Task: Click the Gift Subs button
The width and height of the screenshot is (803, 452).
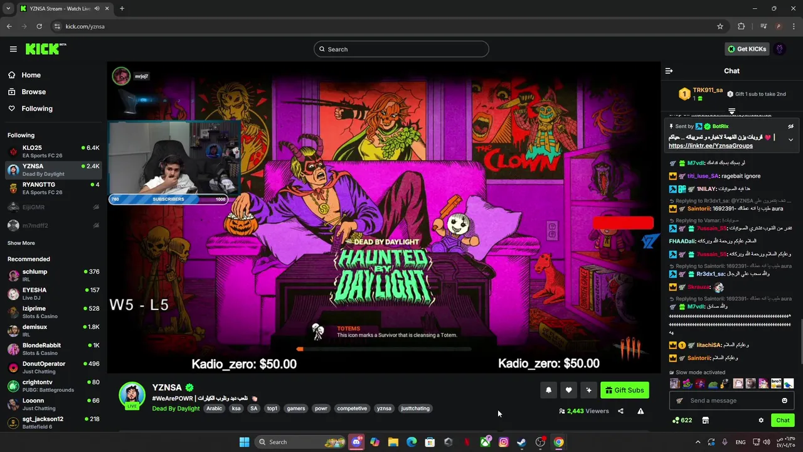Action: (625, 390)
